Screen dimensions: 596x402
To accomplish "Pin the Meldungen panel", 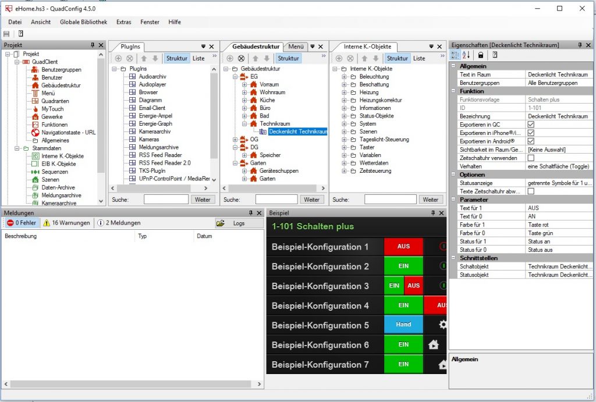I will (250, 213).
